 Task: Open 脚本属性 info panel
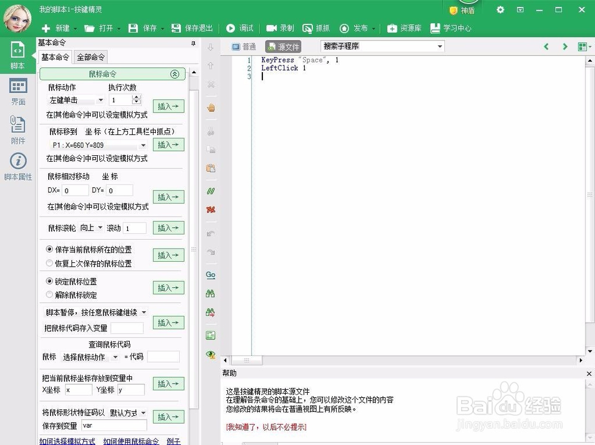[18, 167]
